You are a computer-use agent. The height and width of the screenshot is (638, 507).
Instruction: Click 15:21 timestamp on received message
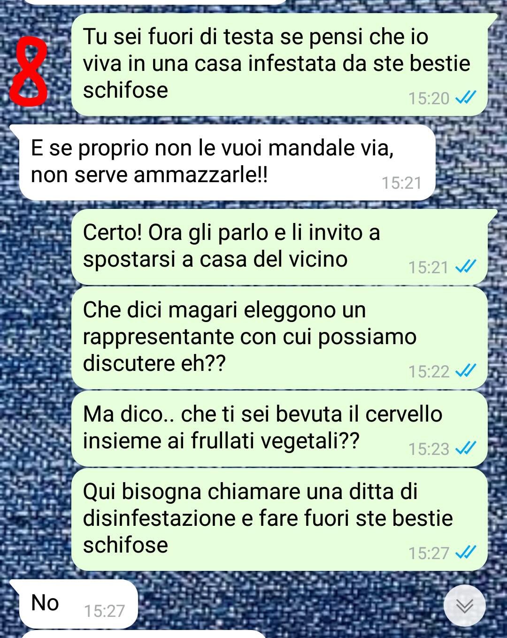401,183
